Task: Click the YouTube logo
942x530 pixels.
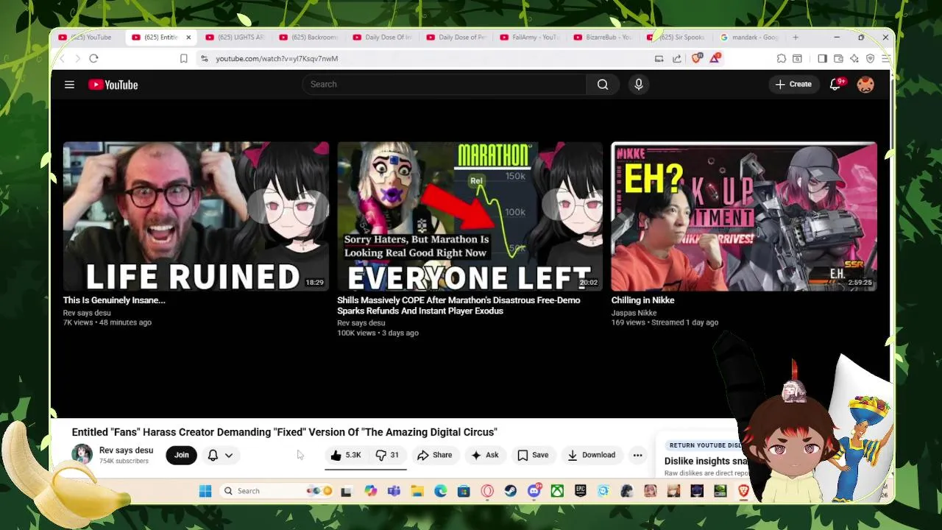Action: (x=113, y=85)
